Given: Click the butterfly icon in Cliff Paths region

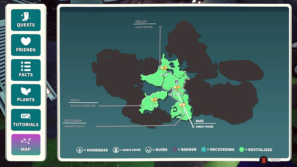Looking at the screenshot, I should click(164, 68).
